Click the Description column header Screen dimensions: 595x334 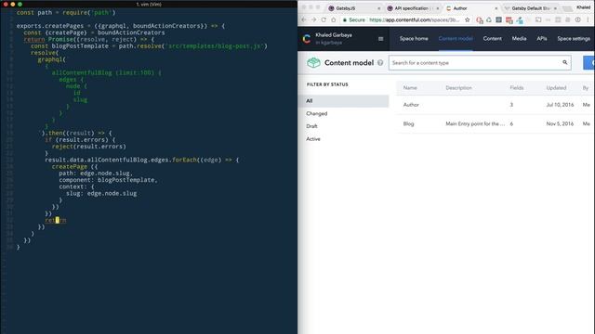coord(458,88)
